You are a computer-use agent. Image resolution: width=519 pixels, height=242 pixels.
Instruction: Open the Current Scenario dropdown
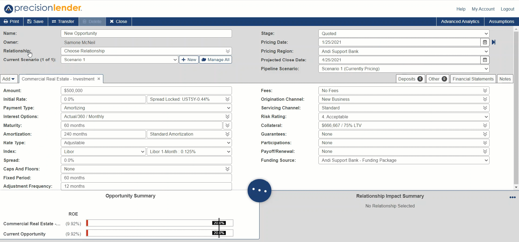(119, 60)
